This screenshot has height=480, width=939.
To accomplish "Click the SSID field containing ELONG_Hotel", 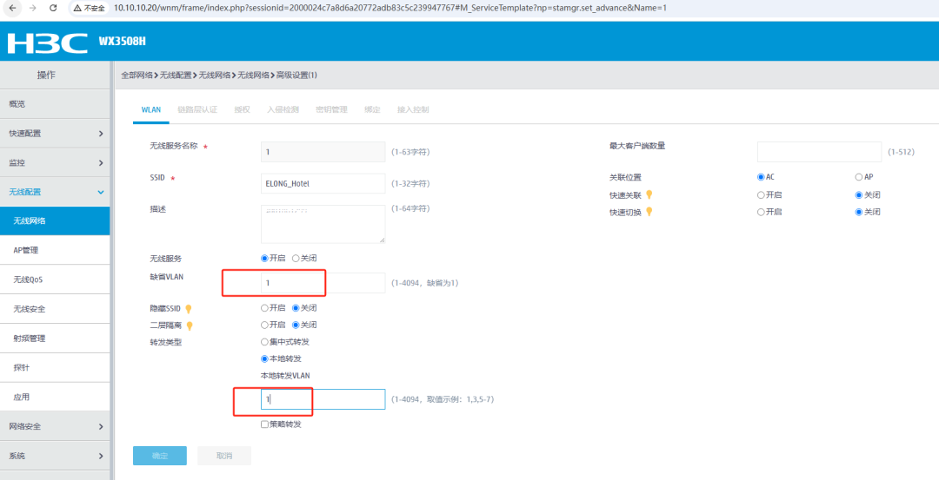I will [323, 183].
